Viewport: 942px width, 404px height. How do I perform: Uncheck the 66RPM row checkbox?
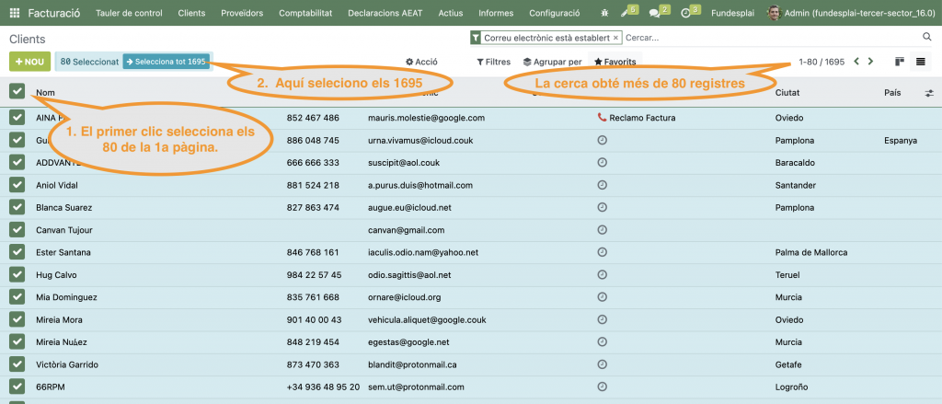(17, 387)
